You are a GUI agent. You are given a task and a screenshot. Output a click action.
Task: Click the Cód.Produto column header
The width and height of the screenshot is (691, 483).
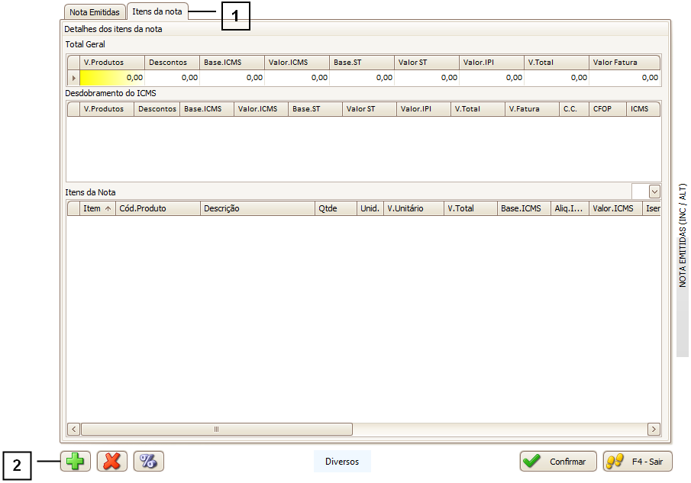[x=157, y=208]
